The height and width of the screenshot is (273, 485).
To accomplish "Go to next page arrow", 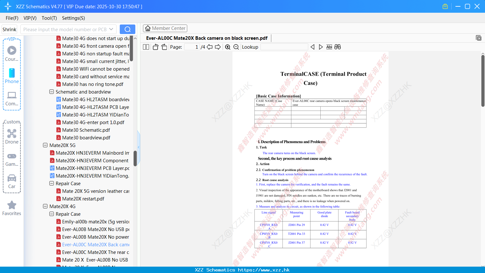I will (218, 47).
